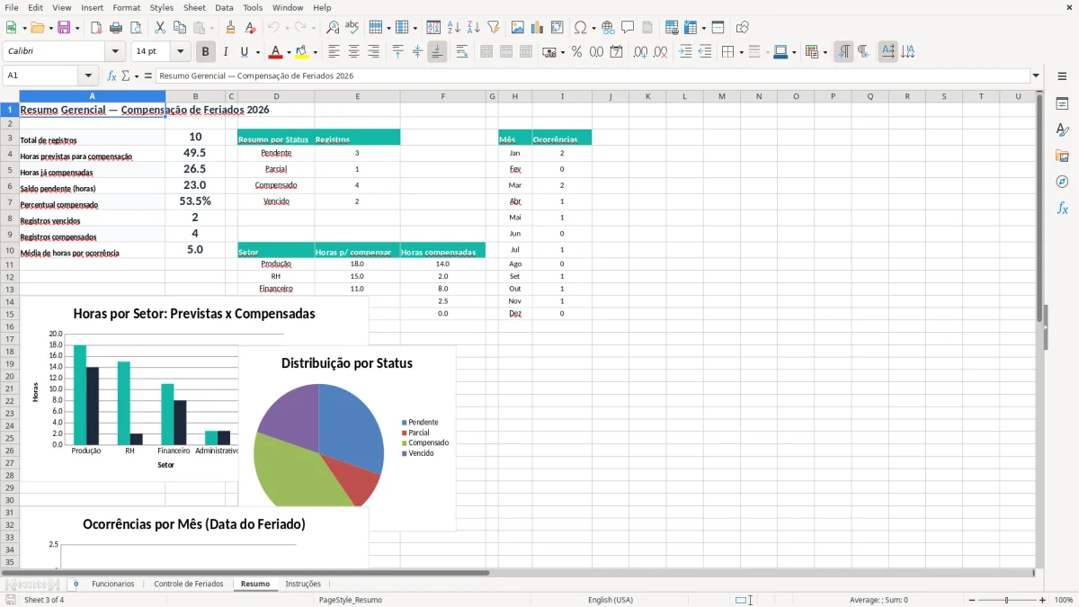
Task: Open Save options dropdown arrow
Action: [77, 28]
